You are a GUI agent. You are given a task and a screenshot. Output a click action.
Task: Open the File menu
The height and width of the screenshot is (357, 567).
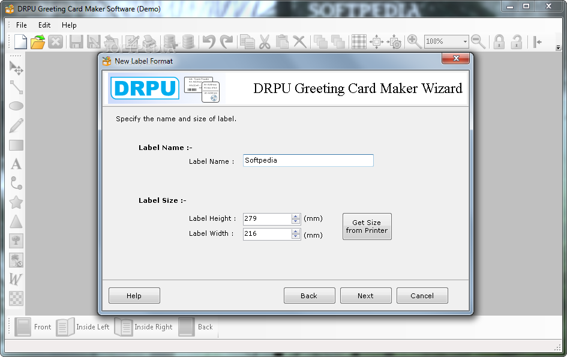[x=22, y=25]
